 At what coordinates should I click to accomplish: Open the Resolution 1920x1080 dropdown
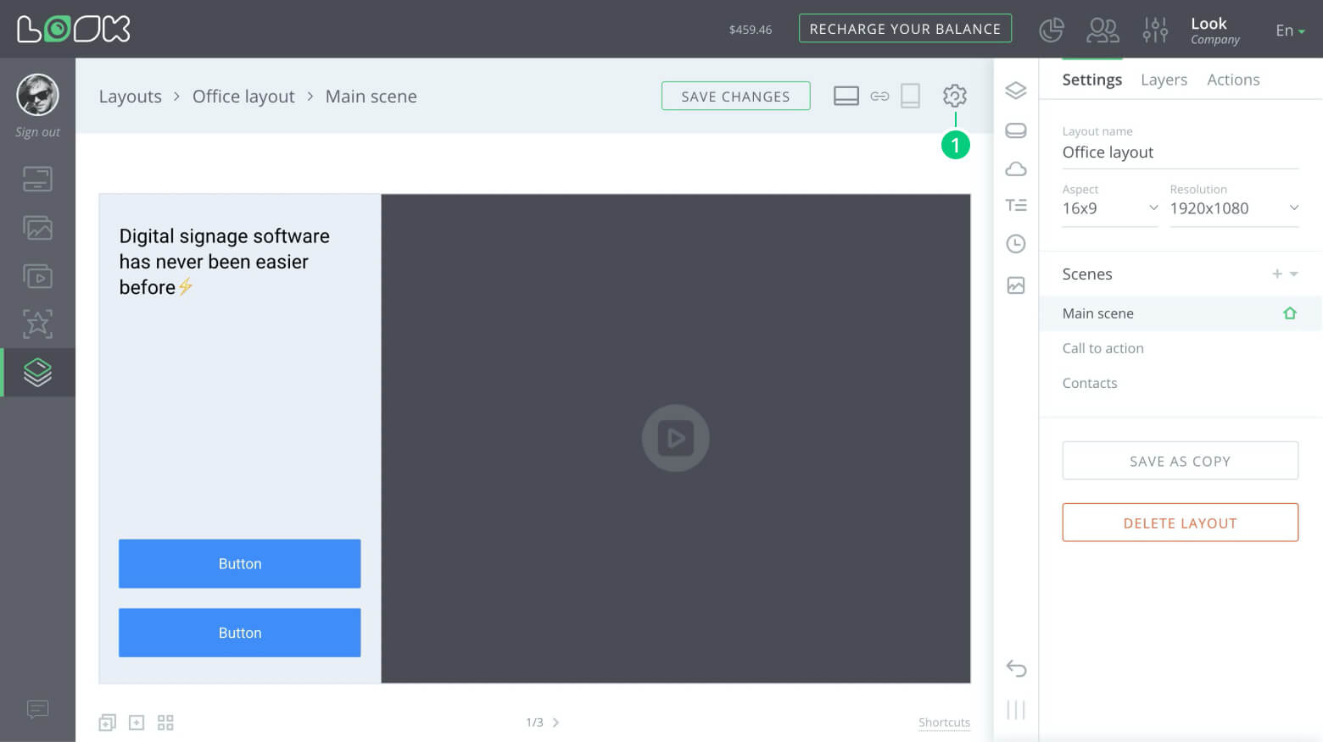1234,208
